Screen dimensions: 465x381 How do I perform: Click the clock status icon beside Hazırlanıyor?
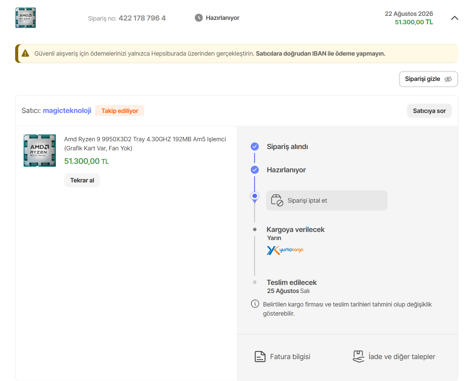pos(199,18)
